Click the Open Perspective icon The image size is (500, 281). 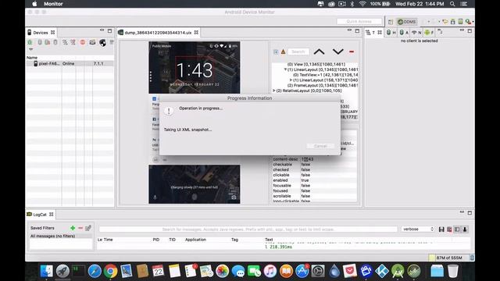point(391,22)
